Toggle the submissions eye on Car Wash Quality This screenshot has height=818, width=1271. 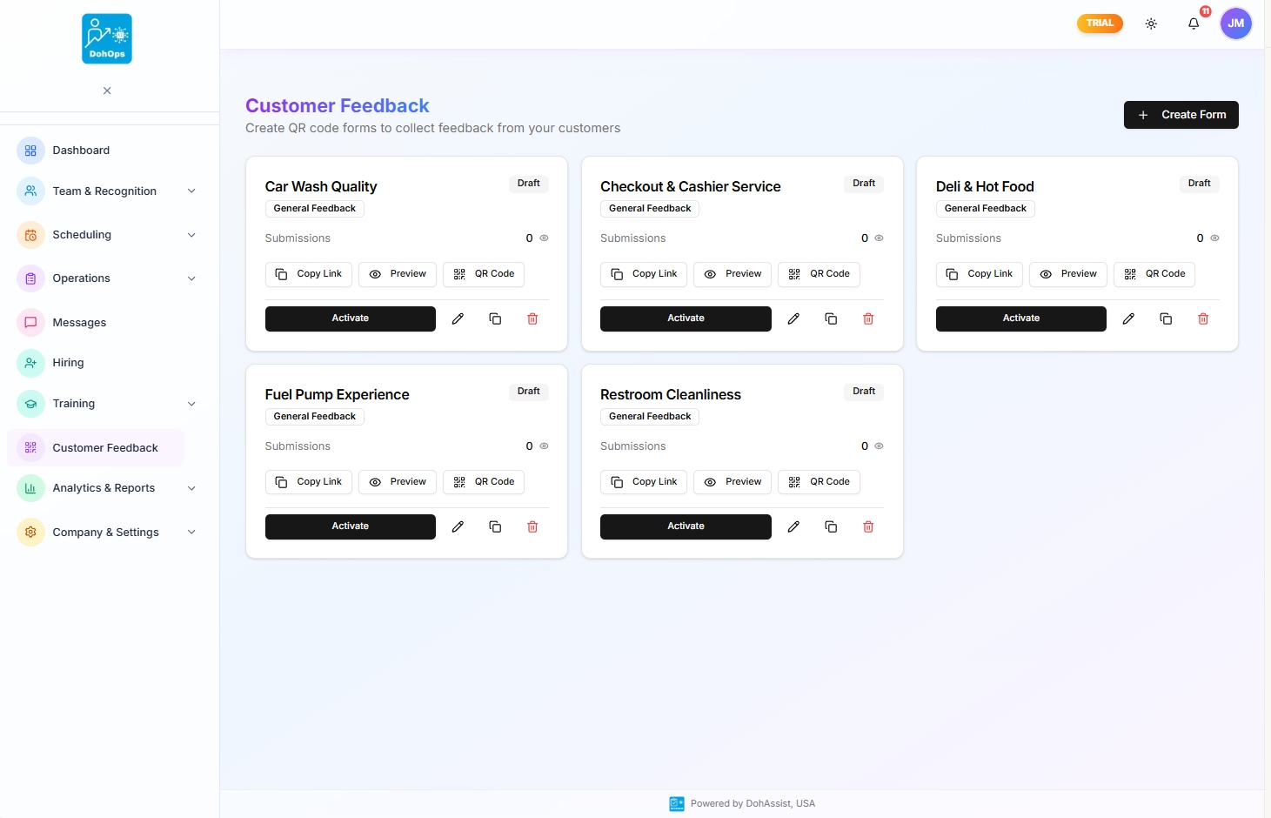pyautogui.click(x=544, y=238)
